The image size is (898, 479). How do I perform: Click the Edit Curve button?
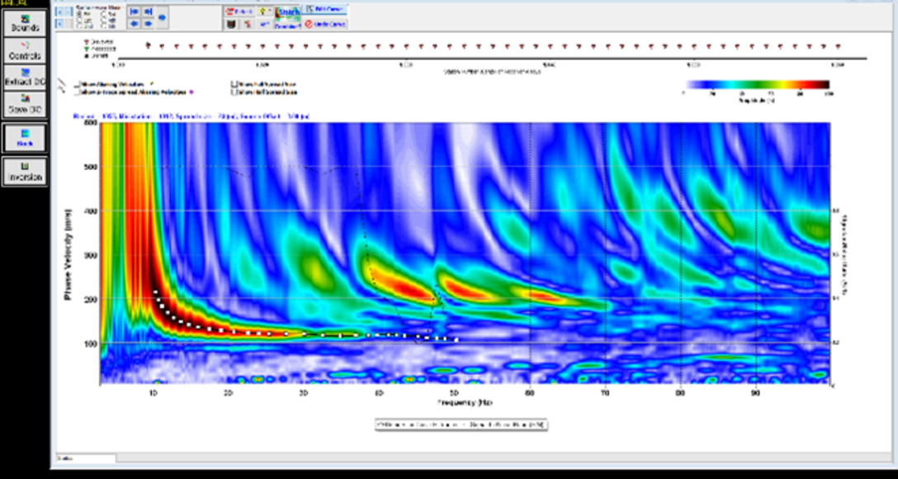pos(324,9)
